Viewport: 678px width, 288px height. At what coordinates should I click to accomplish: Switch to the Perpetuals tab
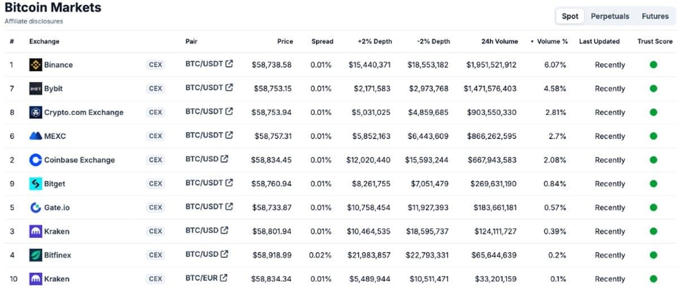(610, 16)
